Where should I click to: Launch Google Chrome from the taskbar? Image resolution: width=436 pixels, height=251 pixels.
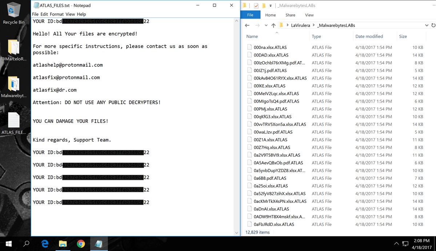pyautogui.click(x=81, y=243)
